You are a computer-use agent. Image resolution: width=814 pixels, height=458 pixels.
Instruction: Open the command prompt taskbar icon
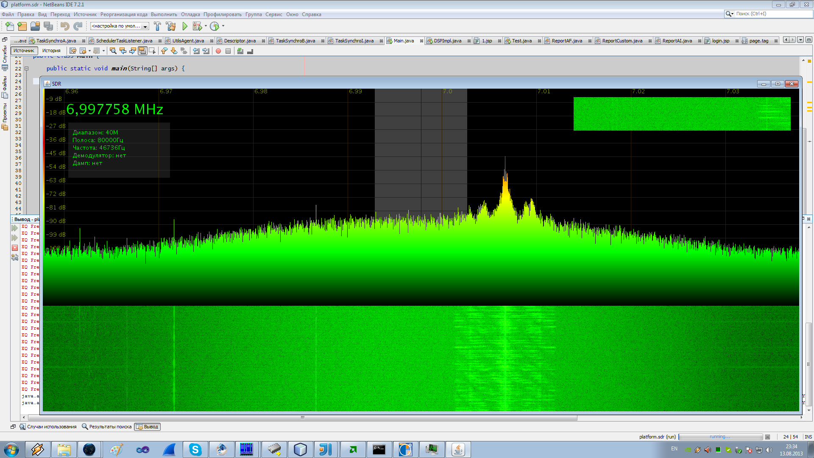(379, 450)
